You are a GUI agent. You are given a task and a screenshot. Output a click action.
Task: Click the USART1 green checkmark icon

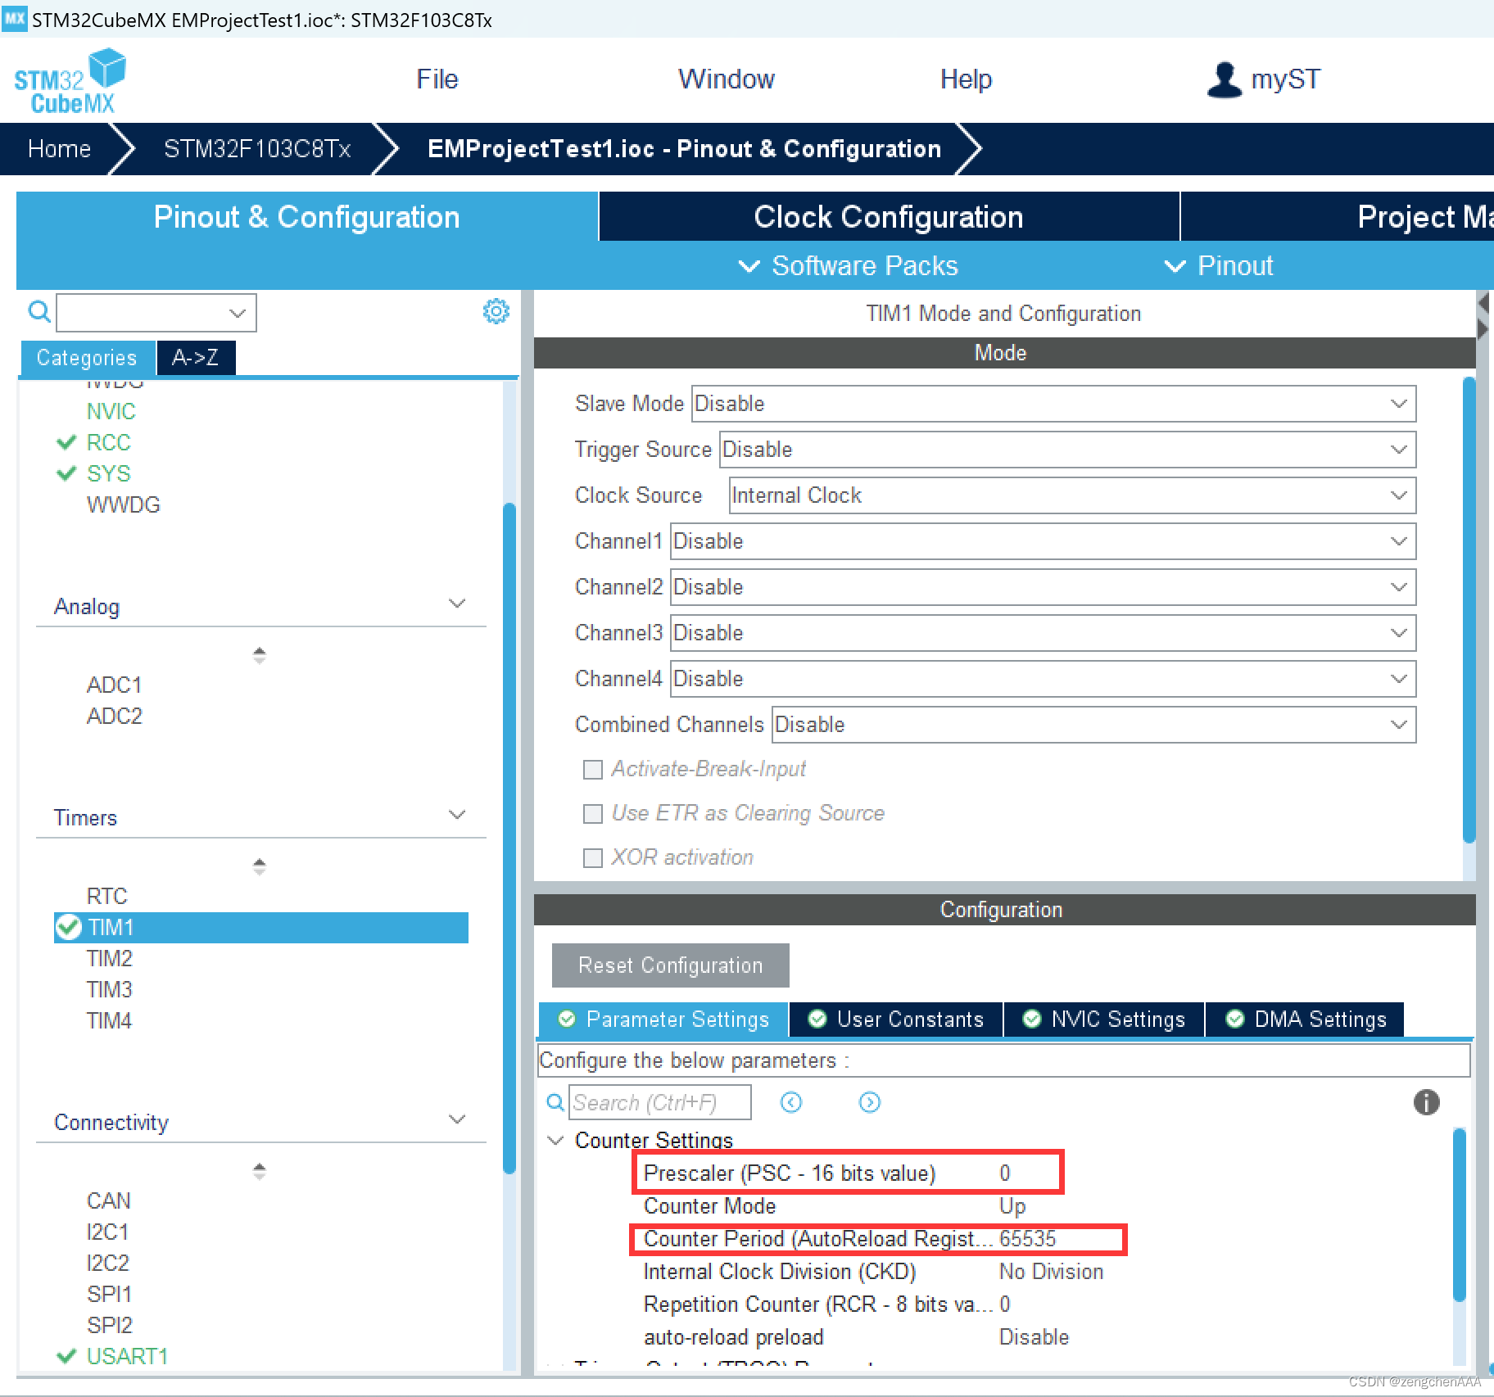66,1356
